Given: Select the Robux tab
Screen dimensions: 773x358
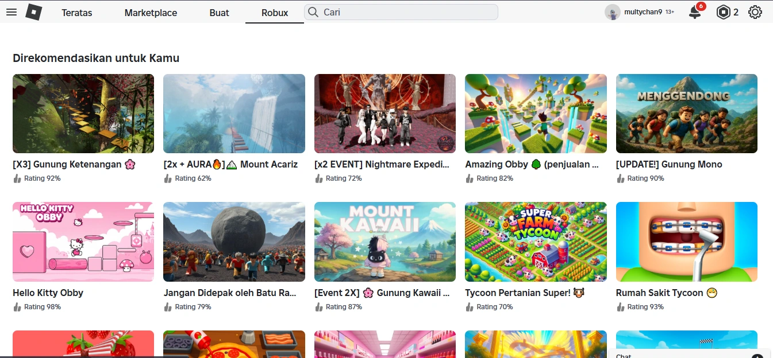Looking at the screenshot, I should (275, 13).
